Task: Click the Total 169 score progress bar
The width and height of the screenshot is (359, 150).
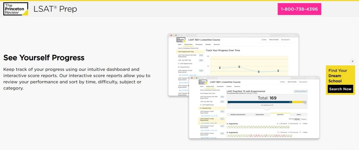Action: point(267,102)
